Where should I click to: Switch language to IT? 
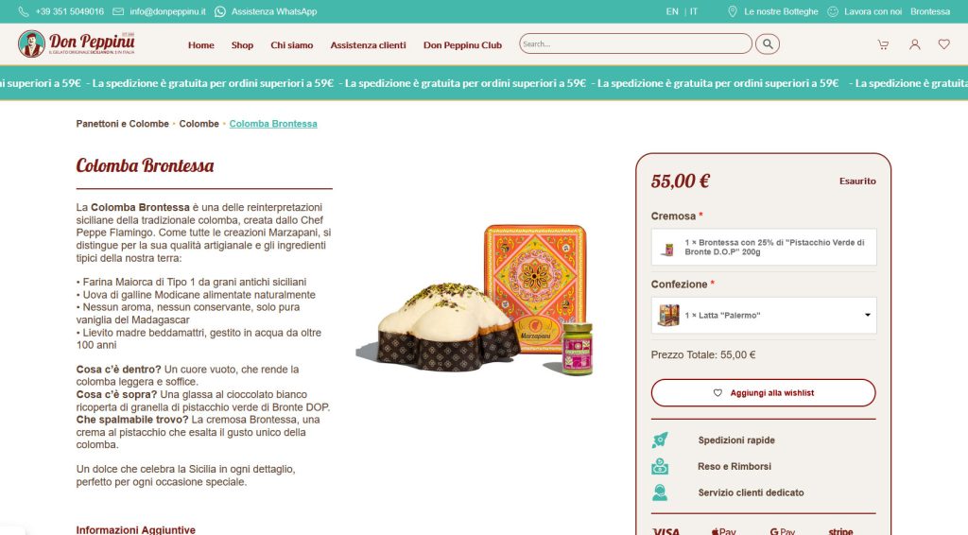694,11
